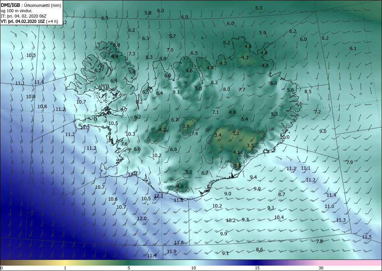The width and height of the screenshot is (382, 271).
Task: Click the map value 3.8
Action: pyautogui.click(x=186, y=126)
